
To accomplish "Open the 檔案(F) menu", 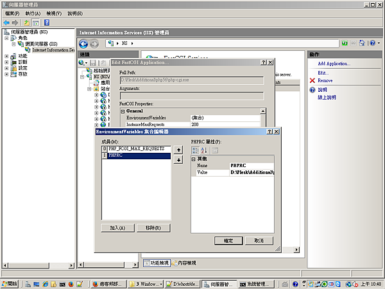I will click(12, 13).
